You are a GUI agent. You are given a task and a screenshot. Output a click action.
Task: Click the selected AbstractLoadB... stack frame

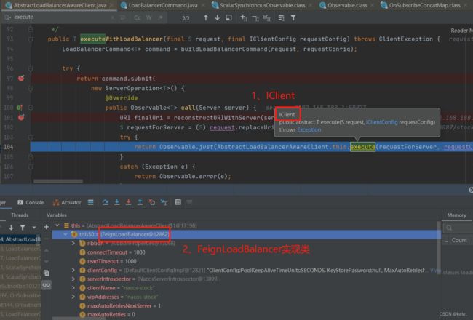click(20, 239)
